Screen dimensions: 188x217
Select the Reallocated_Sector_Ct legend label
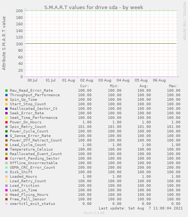(x=33, y=109)
